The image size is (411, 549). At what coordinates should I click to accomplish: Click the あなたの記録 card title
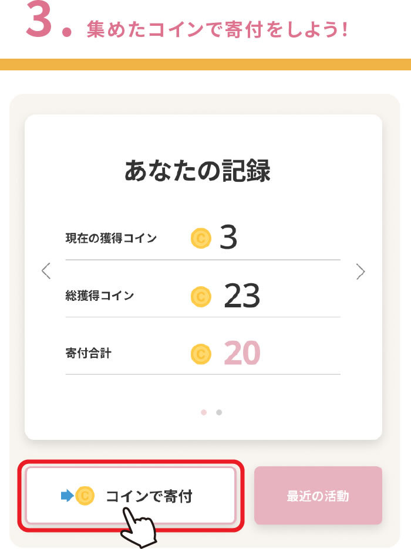click(198, 171)
